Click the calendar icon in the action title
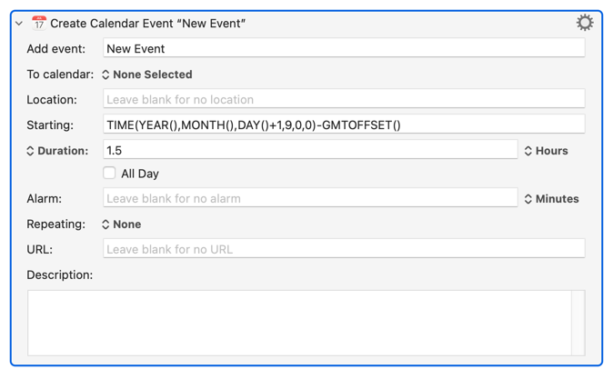Image resolution: width=613 pixels, height=379 pixels. [x=39, y=23]
